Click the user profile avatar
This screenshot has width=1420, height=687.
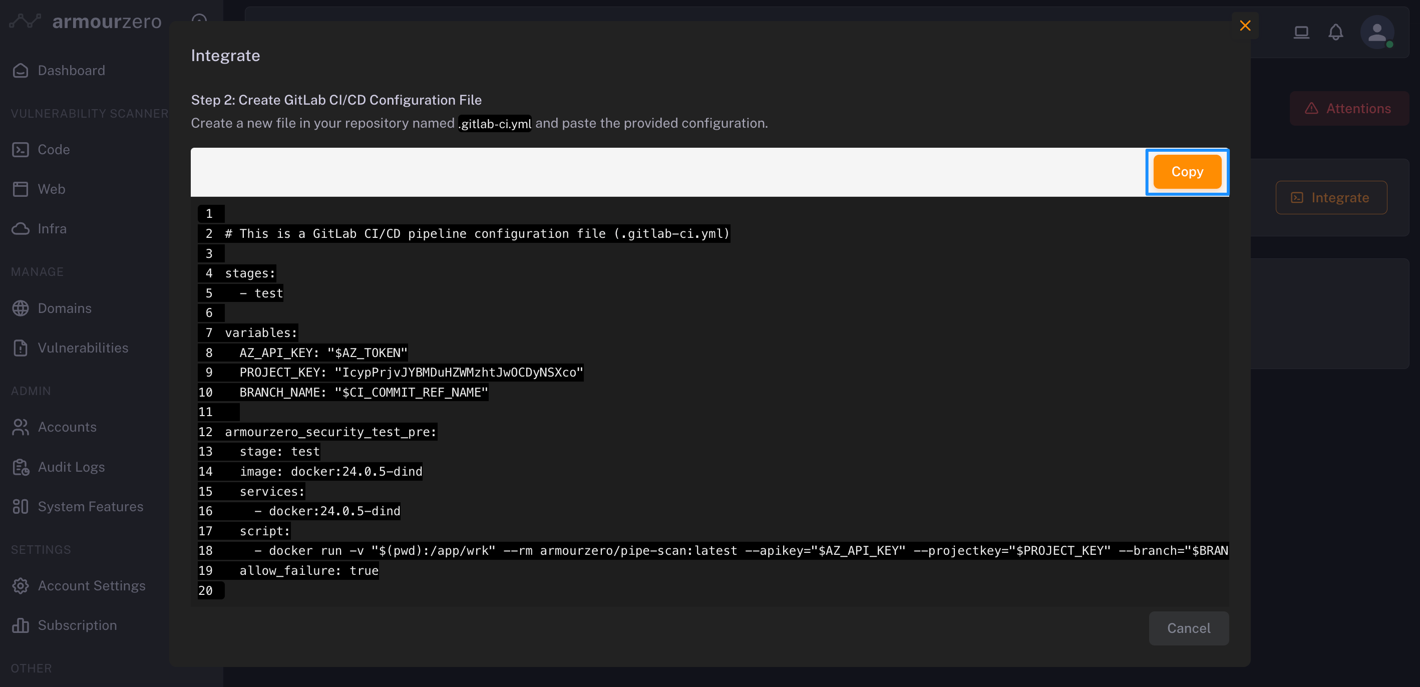click(1376, 33)
